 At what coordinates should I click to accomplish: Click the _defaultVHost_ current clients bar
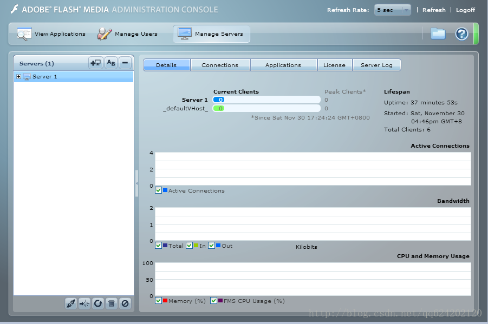266,109
